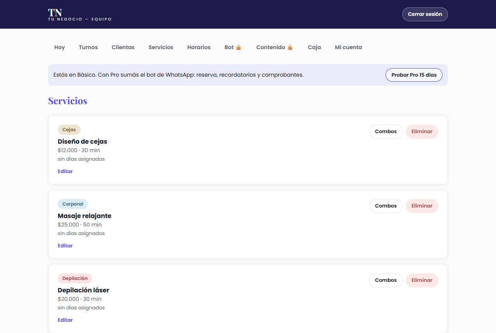The height and width of the screenshot is (333, 496).
Task: Open Combos for Depilación láser
Action: click(x=386, y=280)
